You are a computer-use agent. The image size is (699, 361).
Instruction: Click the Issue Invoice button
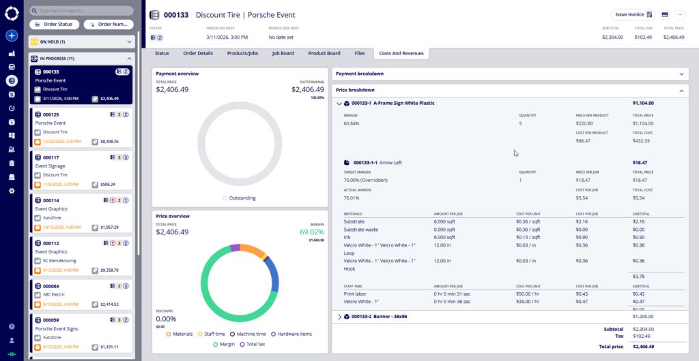coord(633,14)
